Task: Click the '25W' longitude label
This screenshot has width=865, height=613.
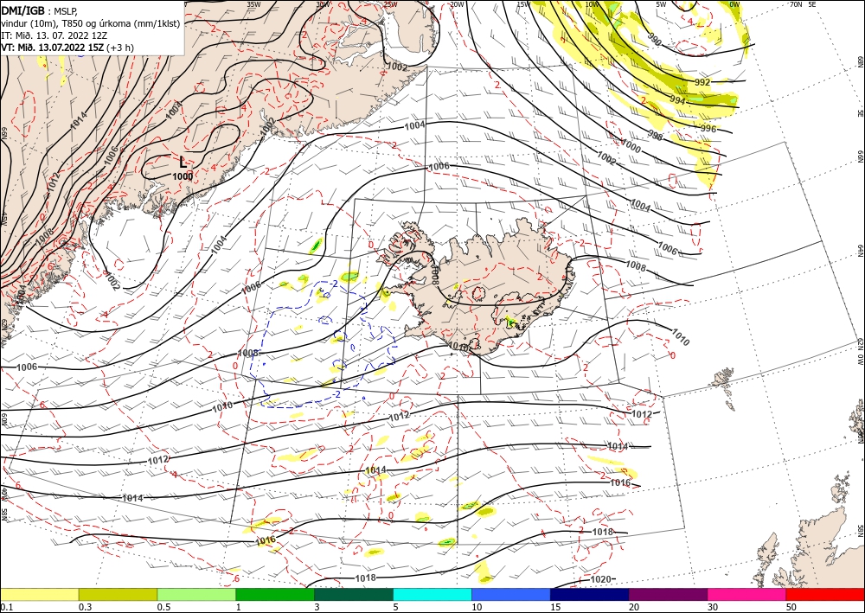Action: tap(390, 4)
